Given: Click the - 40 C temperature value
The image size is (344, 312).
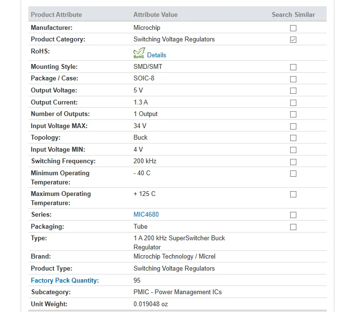Looking at the screenshot, I should pos(142,173).
